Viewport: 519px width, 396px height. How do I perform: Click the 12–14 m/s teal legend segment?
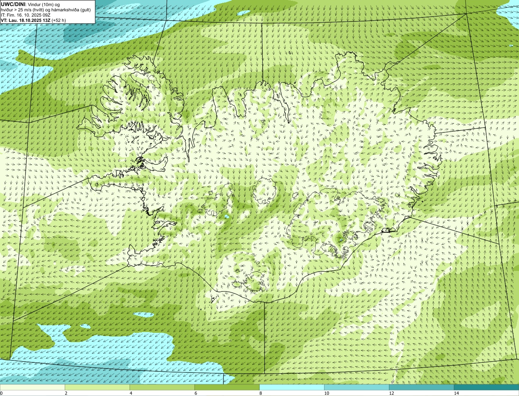422,387
